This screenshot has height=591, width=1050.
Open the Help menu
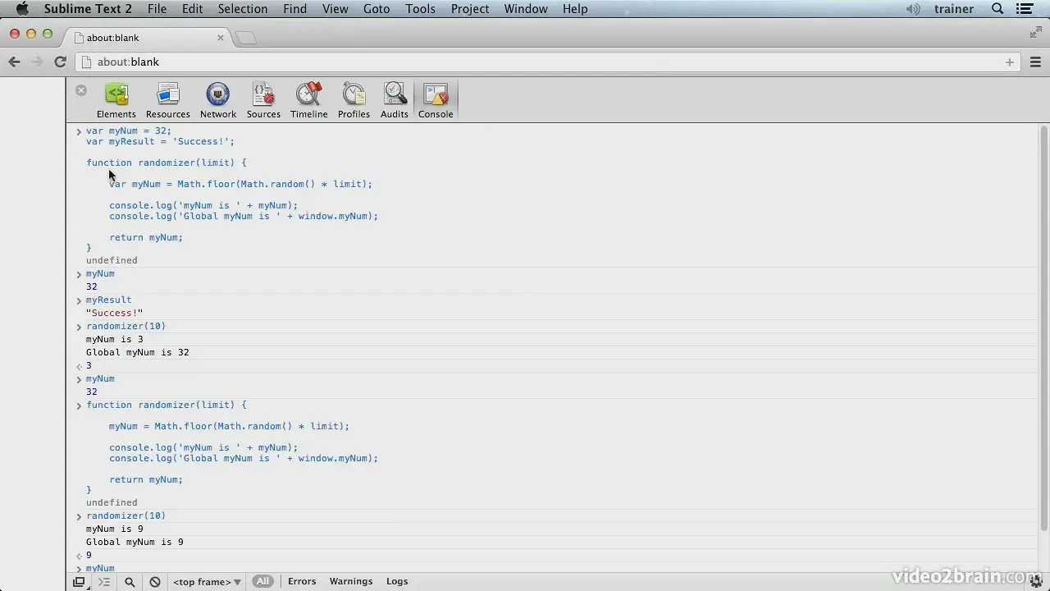pyautogui.click(x=575, y=9)
